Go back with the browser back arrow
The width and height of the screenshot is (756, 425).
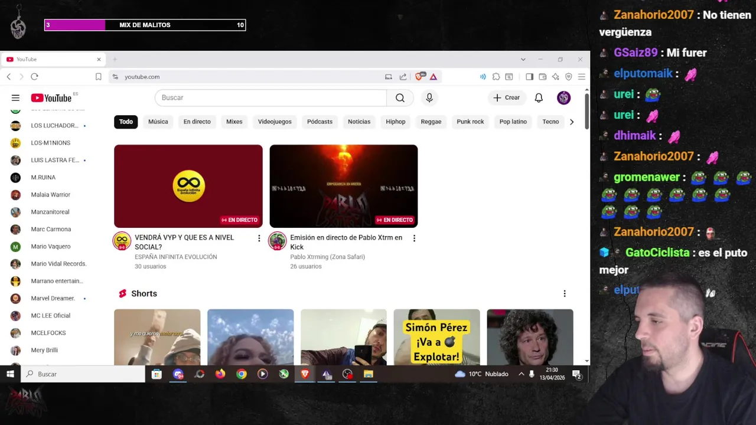click(x=9, y=77)
